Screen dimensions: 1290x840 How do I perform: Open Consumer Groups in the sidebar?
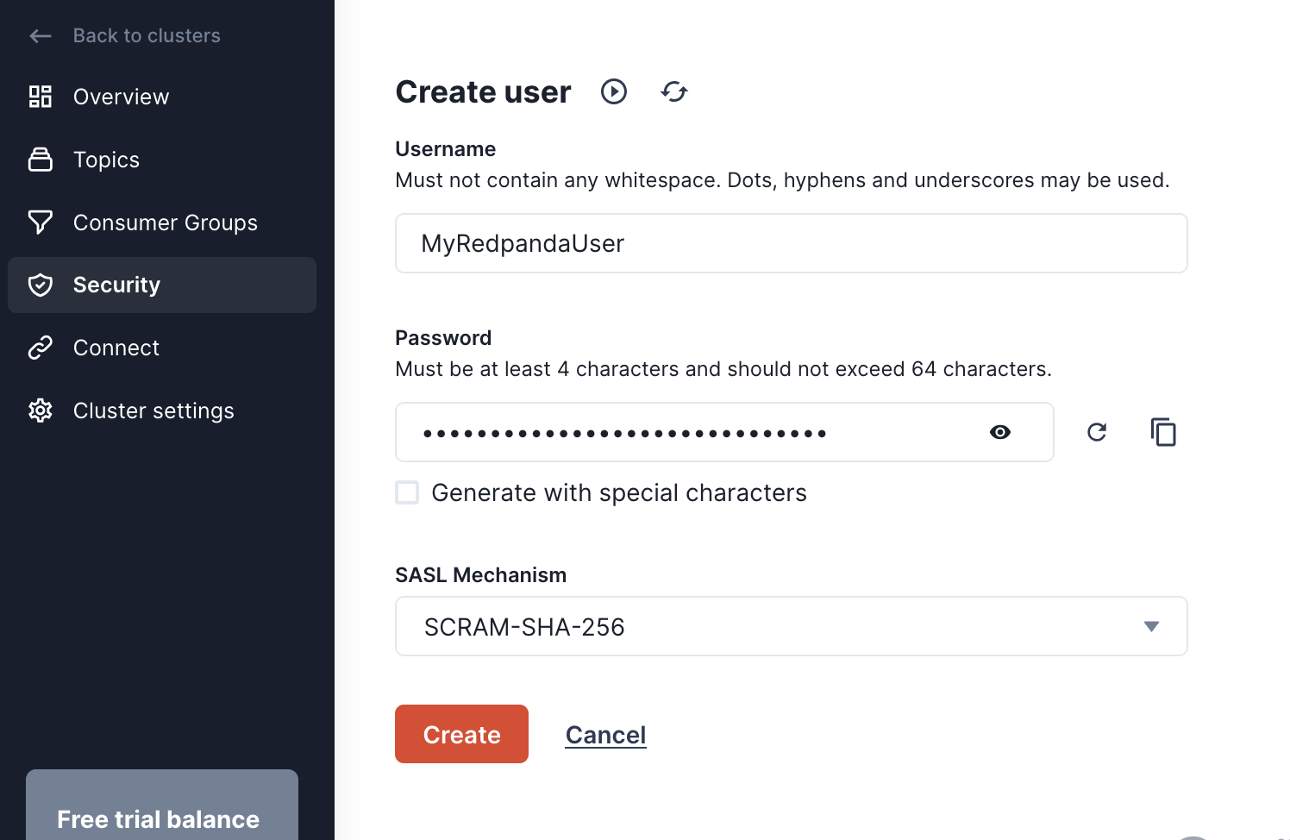click(165, 223)
